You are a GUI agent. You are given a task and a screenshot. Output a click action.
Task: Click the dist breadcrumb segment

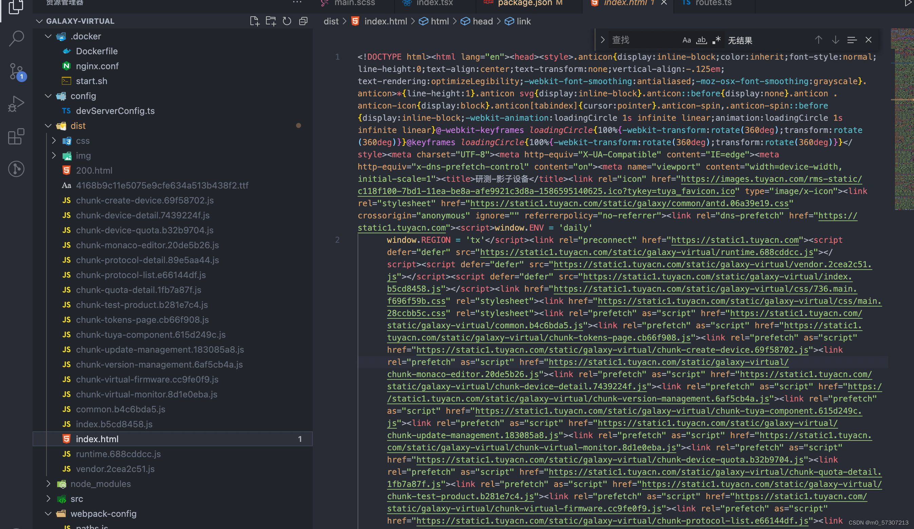[x=331, y=21]
